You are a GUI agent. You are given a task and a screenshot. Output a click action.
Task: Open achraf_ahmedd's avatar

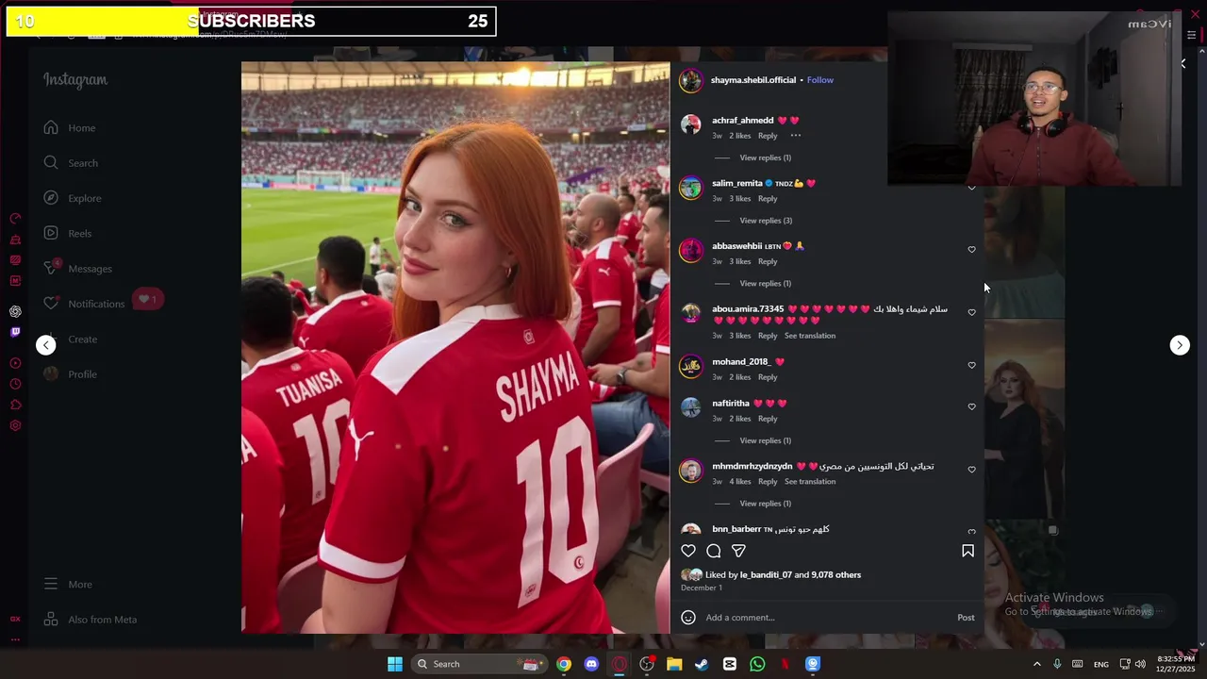tap(691, 124)
